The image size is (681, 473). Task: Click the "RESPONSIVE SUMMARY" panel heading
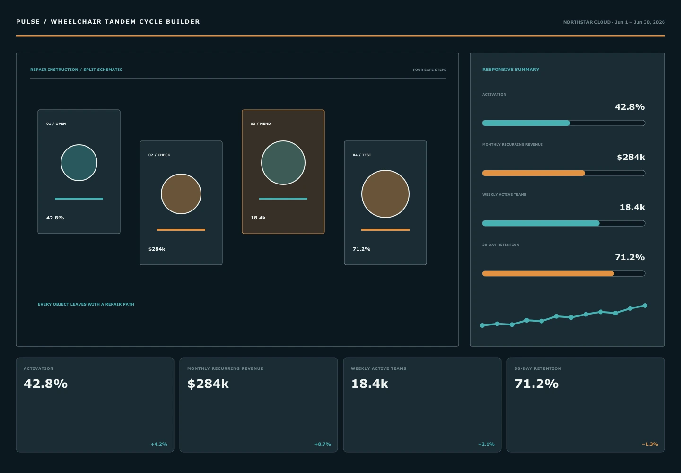(511, 70)
